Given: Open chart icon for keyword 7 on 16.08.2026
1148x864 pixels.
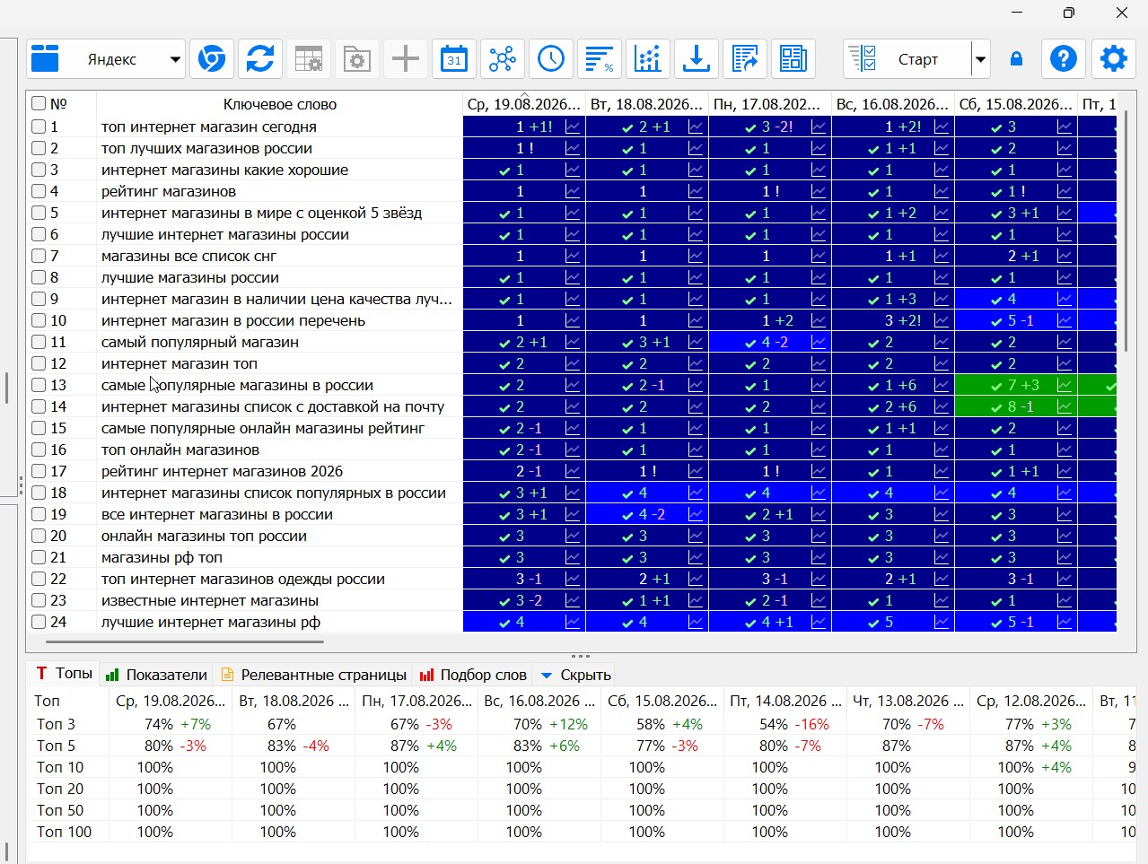Looking at the screenshot, I should click(x=942, y=257).
